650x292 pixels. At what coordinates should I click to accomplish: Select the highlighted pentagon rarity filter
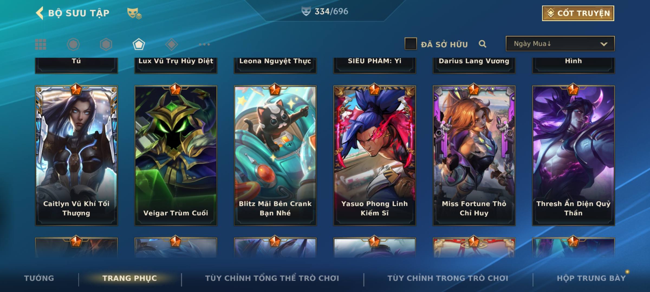pyautogui.click(x=139, y=44)
